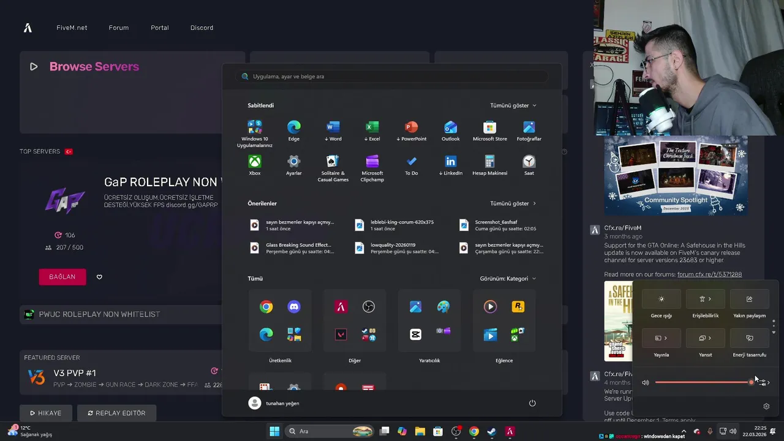The image size is (784, 441).
Task: Open the Saat clock app
Action: (x=529, y=165)
